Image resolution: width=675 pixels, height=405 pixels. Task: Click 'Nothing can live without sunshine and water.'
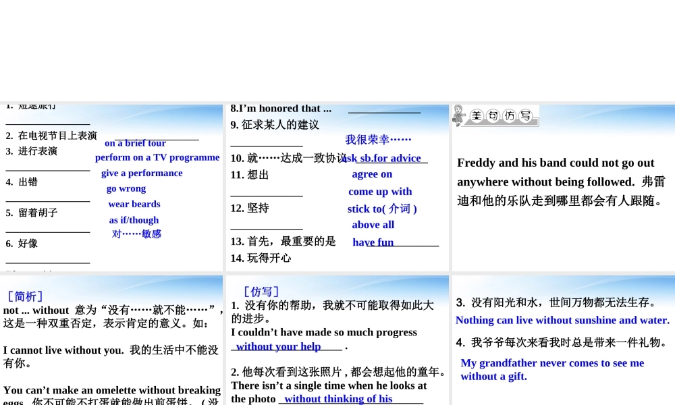click(x=563, y=320)
